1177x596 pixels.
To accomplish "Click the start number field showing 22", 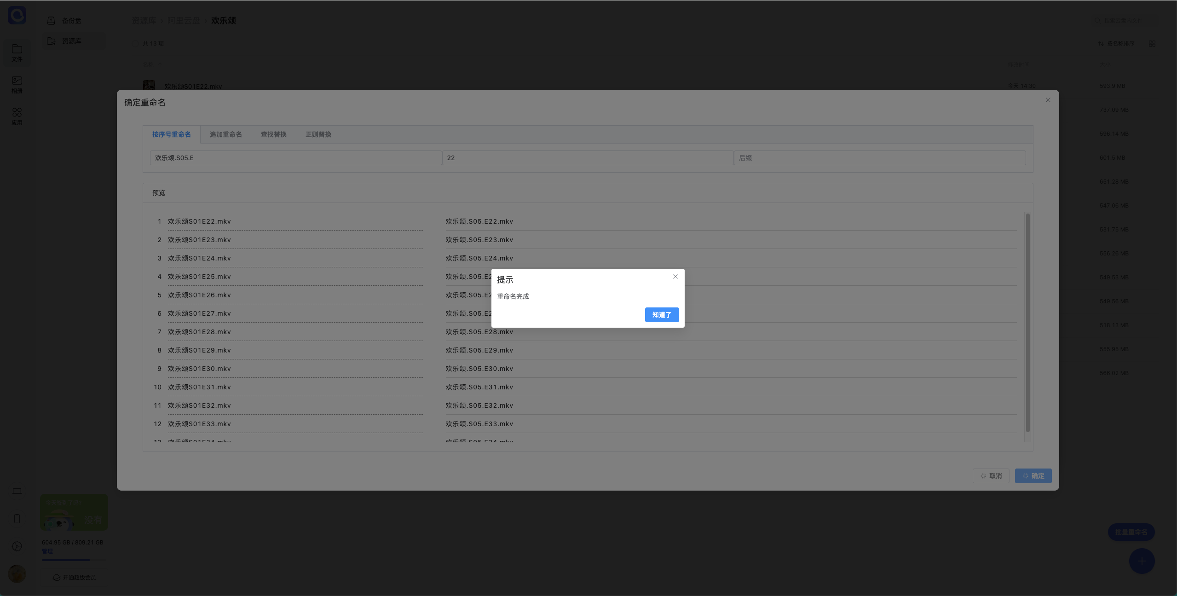I will coord(587,158).
